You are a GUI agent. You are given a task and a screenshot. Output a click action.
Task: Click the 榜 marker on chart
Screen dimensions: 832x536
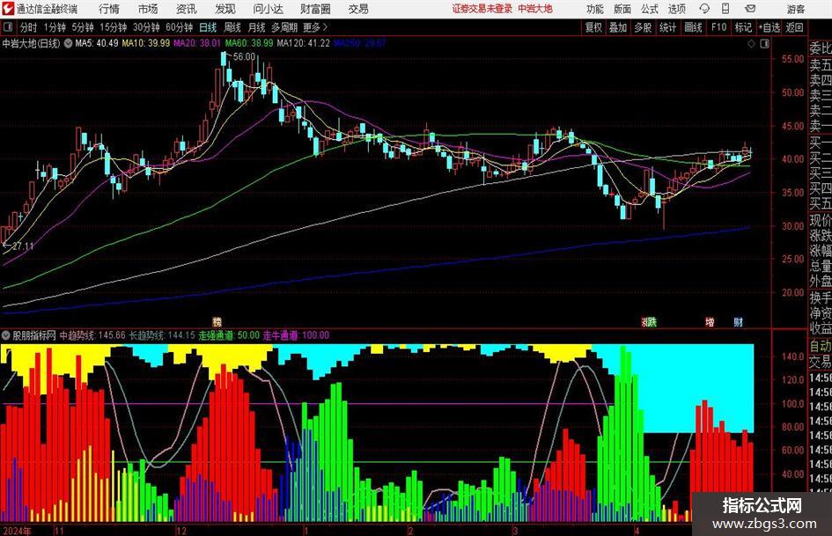[x=217, y=322]
